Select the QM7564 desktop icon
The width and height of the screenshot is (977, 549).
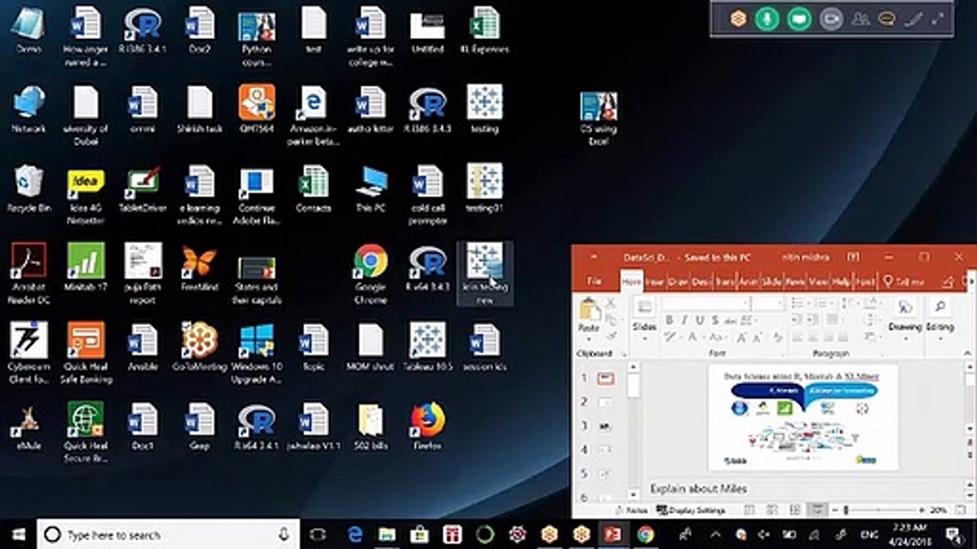[256, 108]
